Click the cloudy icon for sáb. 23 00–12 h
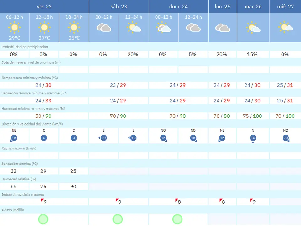Viewport: 301px width, 226px height. coord(104,28)
